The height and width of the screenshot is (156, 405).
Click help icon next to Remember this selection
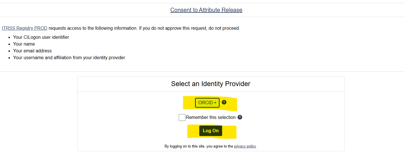240,117
